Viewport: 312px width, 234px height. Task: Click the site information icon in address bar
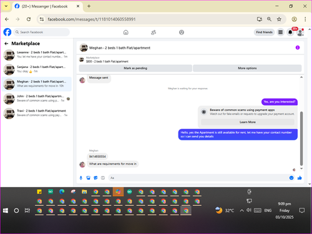pos(42,19)
